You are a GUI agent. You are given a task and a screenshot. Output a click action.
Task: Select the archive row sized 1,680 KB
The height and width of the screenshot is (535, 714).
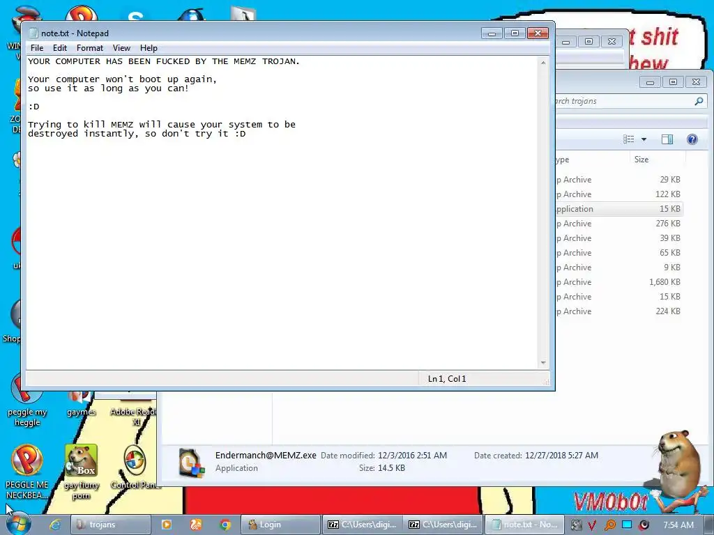[619, 282]
